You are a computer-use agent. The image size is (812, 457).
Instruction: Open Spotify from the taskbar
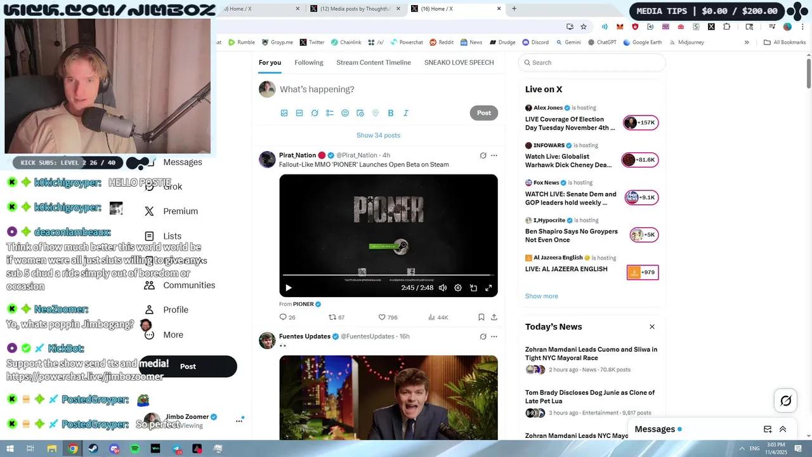(x=134, y=449)
